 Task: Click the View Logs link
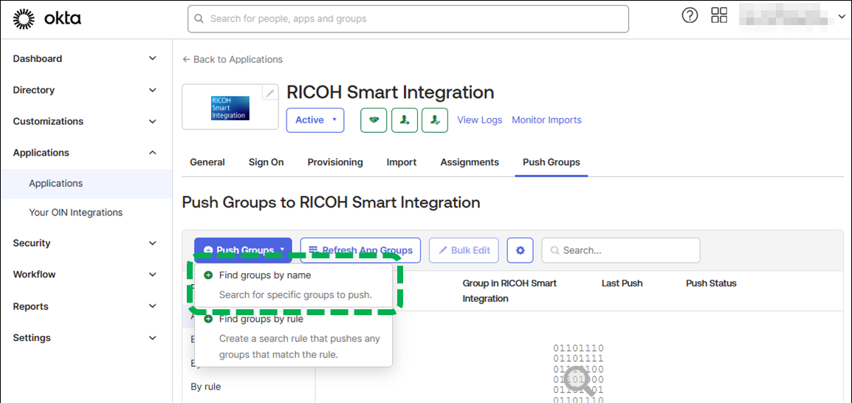479,120
